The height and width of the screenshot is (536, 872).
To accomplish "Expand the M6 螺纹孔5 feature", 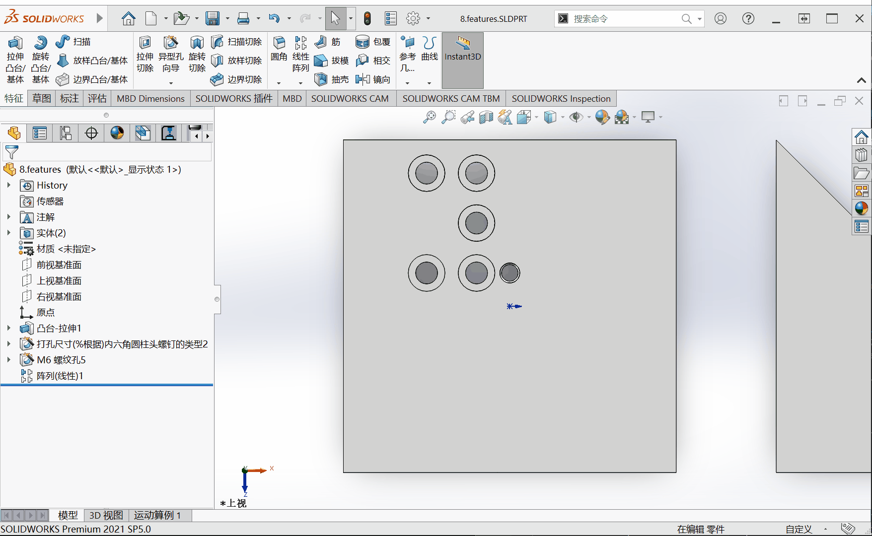I will click(8, 360).
